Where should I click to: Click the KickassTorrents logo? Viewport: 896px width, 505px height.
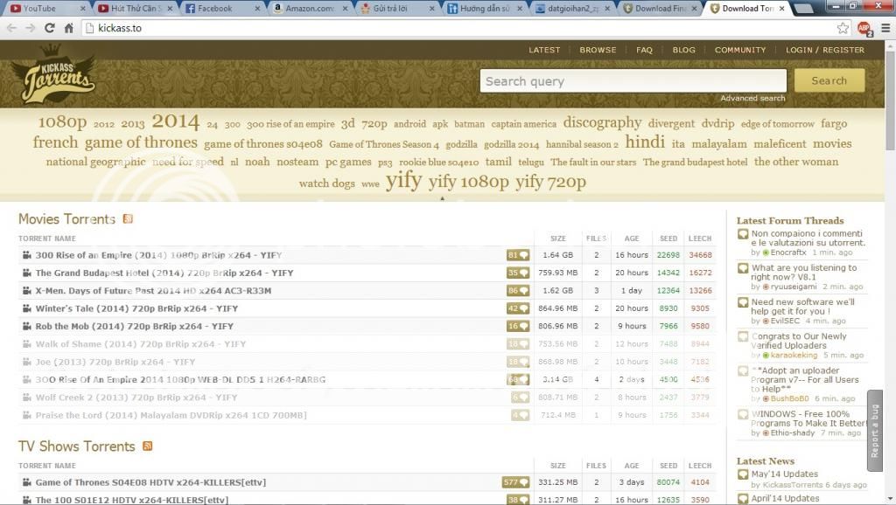pyautogui.click(x=52, y=74)
